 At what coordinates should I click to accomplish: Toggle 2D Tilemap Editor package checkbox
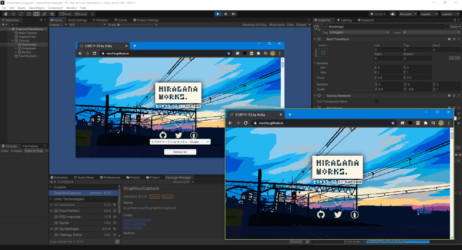115,235
